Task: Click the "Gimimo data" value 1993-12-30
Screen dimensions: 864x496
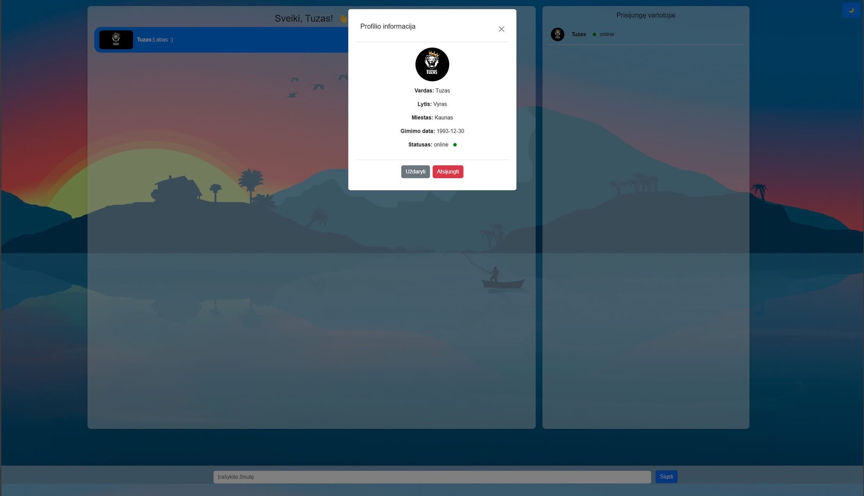Action: pyautogui.click(x=450, y=131)
